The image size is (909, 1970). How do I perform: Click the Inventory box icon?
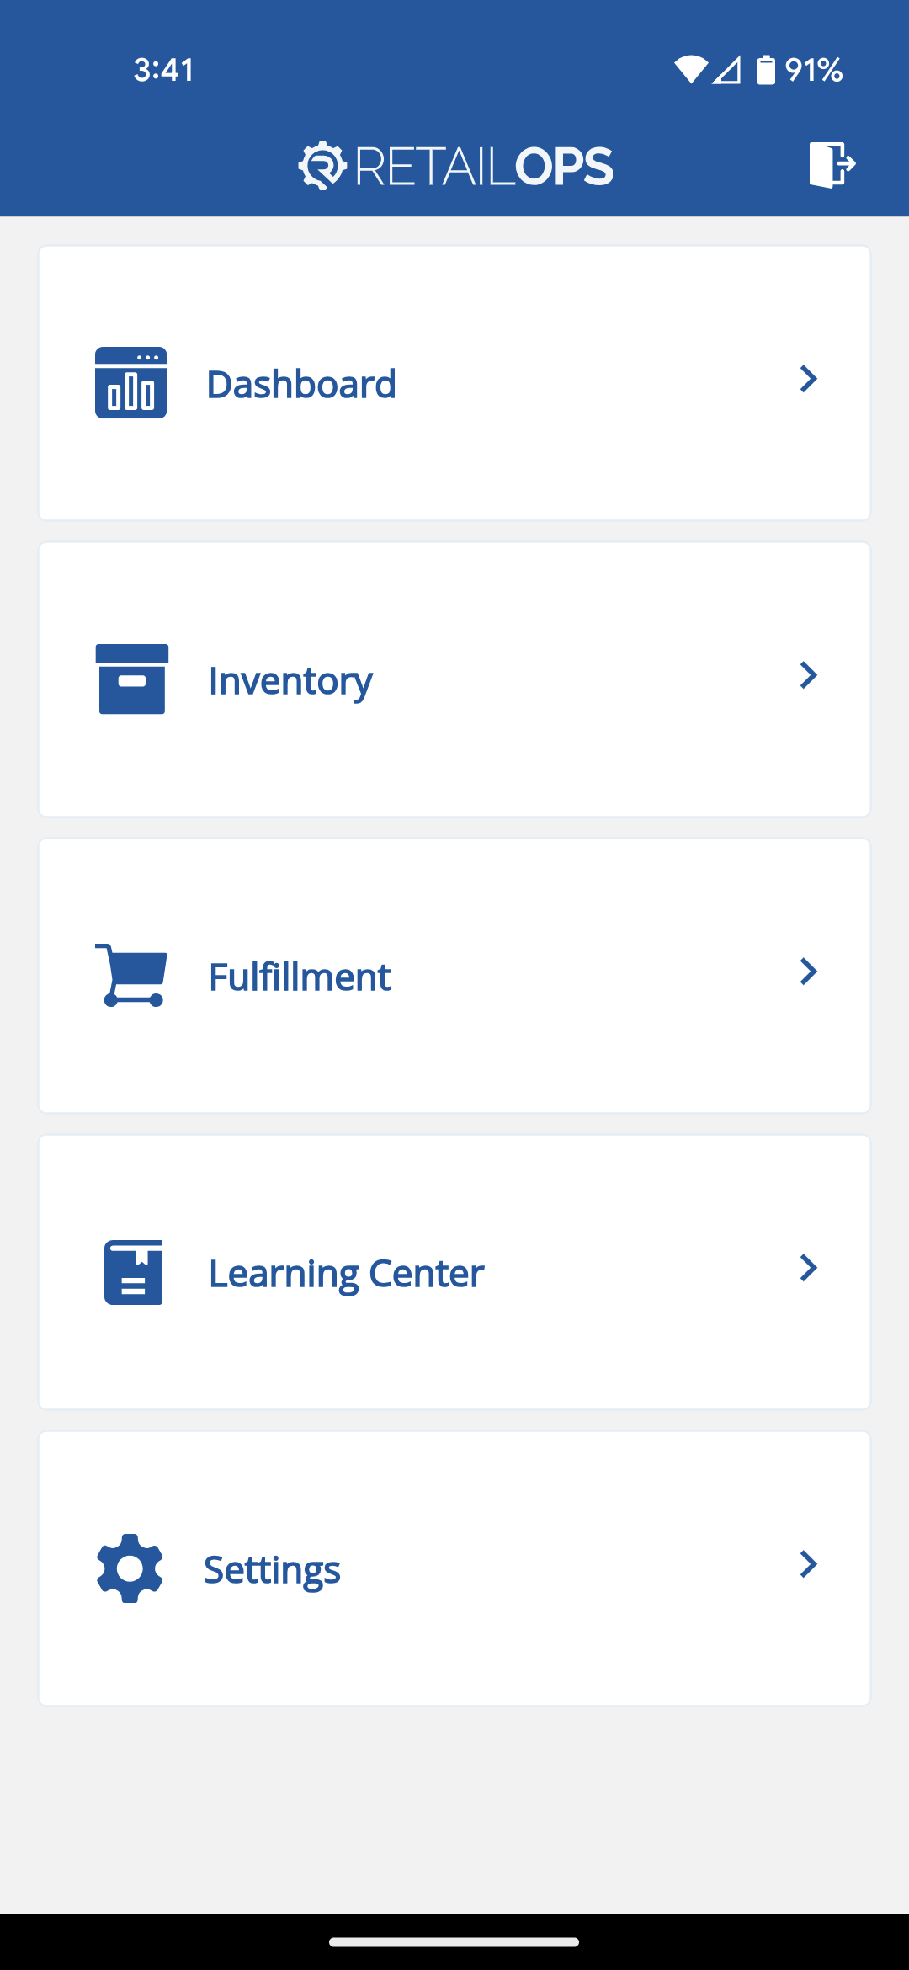coord(132,679)
